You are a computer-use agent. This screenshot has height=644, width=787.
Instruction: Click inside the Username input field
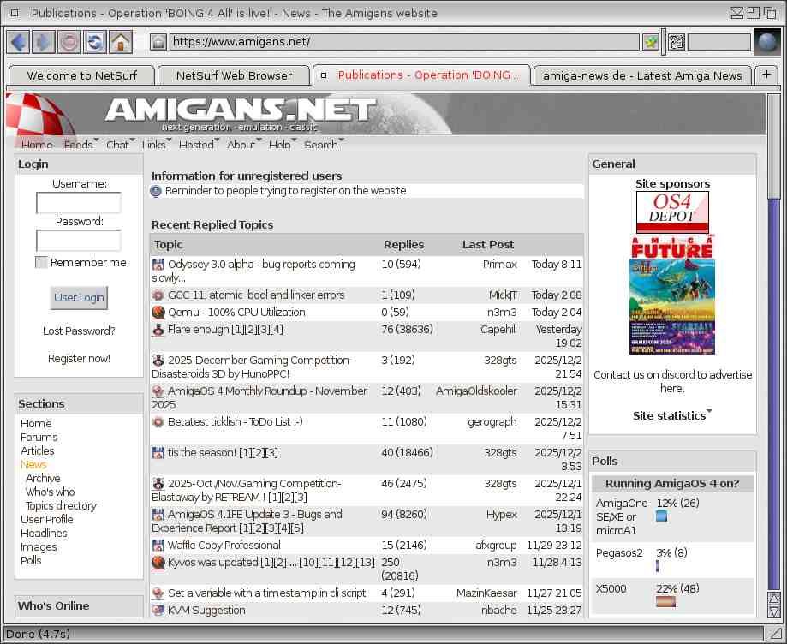(x=79, y=203)
